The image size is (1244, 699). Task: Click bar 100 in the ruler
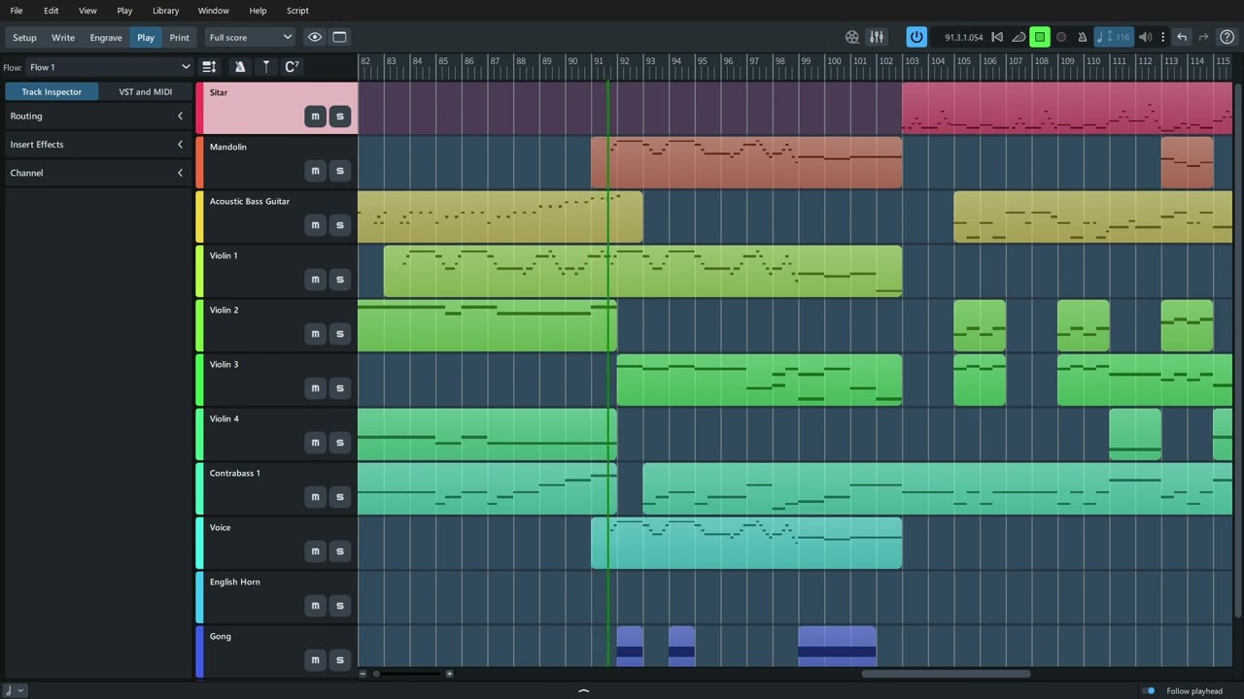pyautogui.click(x=834, y=61)
